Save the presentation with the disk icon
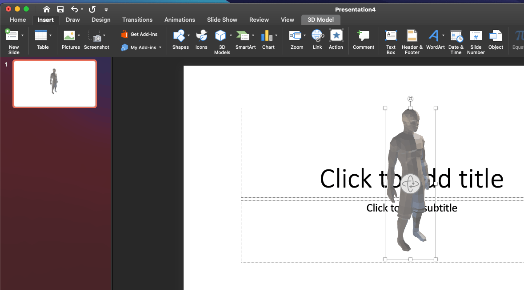This screenshot has height=290, width=524. 60,9
